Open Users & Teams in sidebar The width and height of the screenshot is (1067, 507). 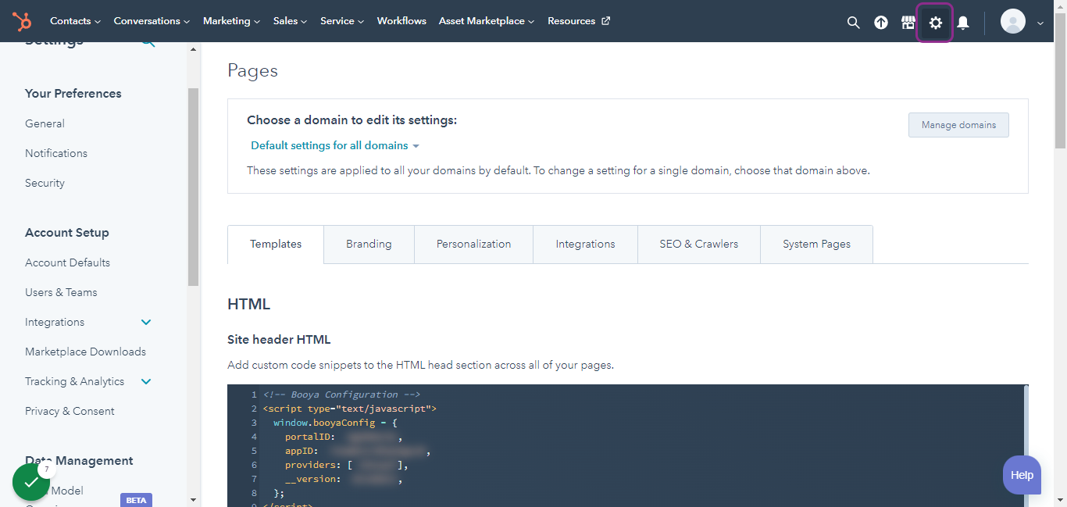61,292
